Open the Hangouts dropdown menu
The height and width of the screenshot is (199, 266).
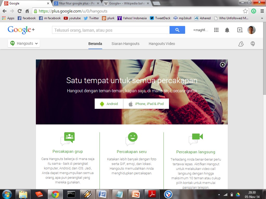[x=23, y=43]
